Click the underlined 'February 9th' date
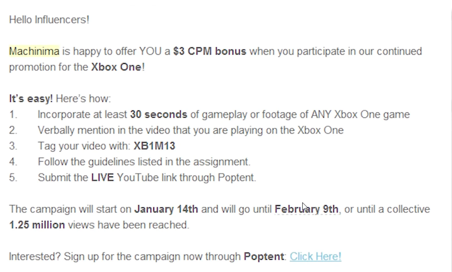The image size is (452, 272). (x=306, y=209)
